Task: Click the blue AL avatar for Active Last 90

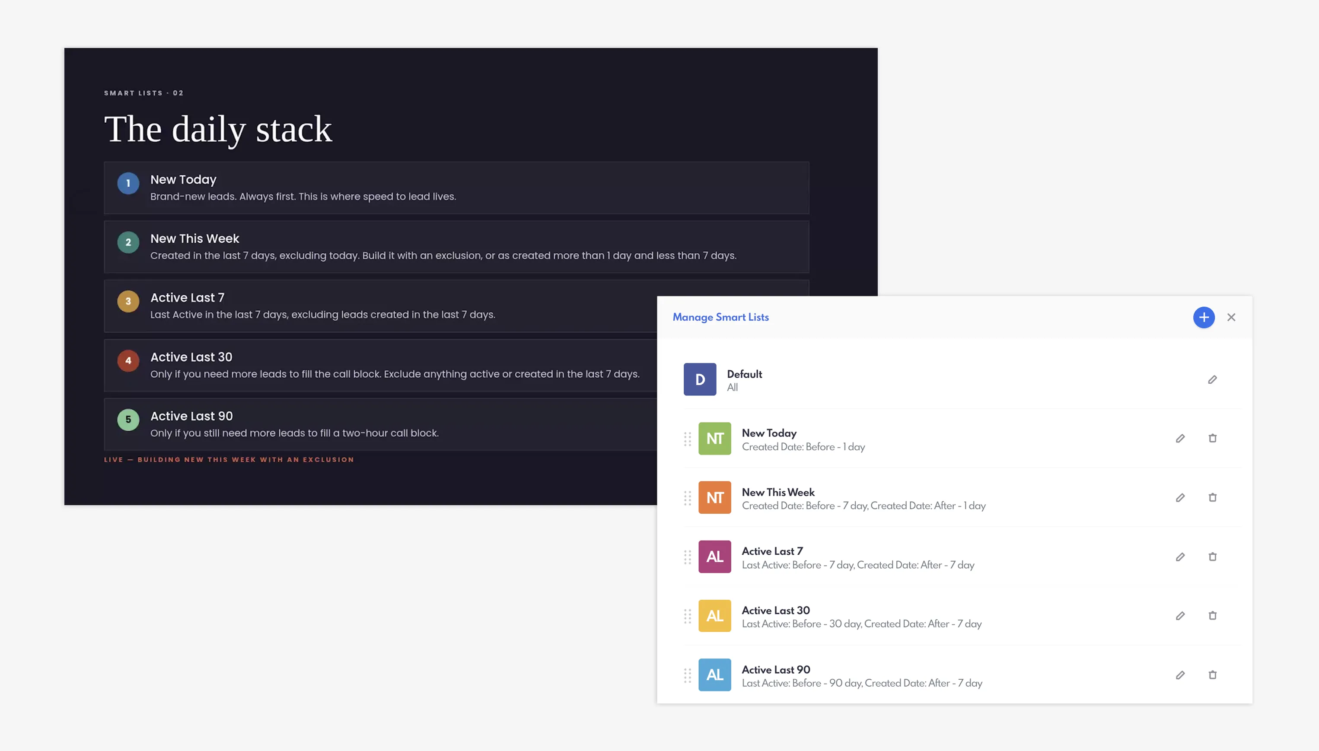Action: point(714,675)
